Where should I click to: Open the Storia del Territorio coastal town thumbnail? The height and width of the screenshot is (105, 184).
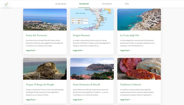pos(45,19)
